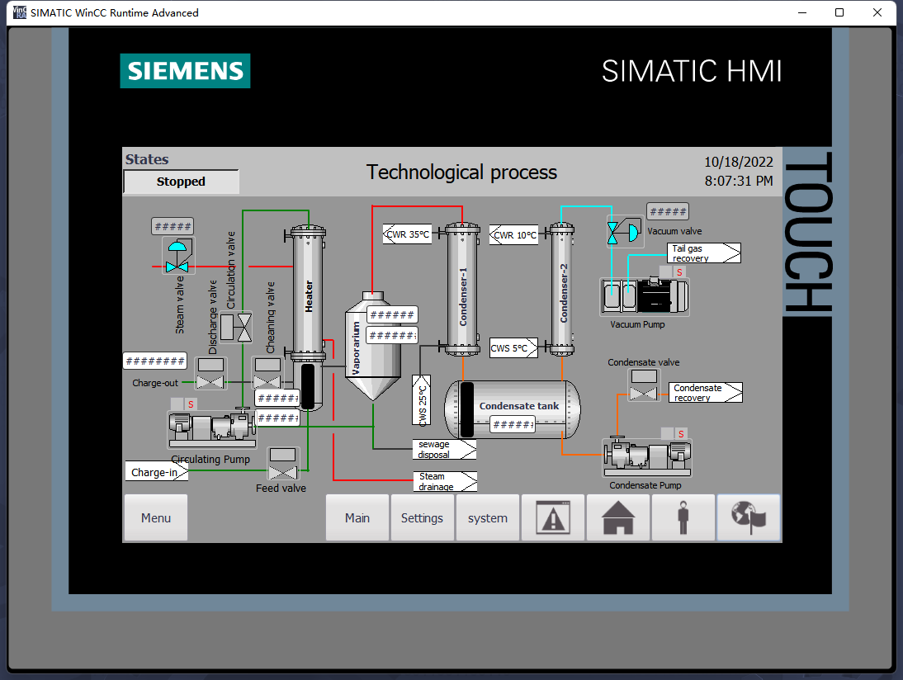Click the Condenser-1 column

point(462,290)
